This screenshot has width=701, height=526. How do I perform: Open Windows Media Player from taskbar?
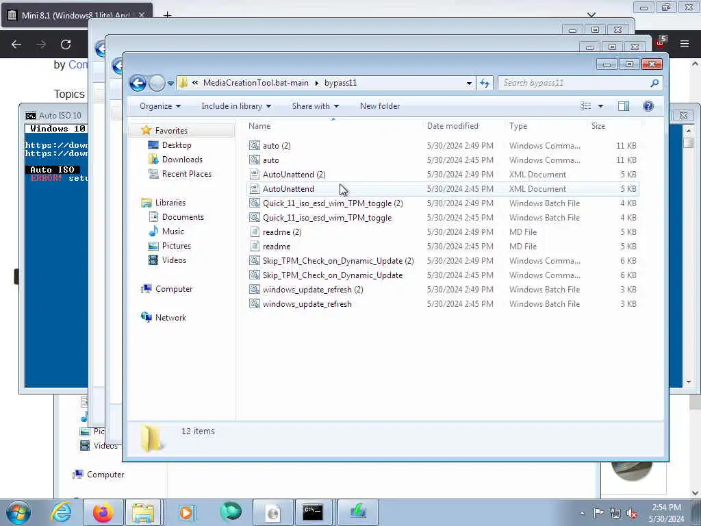pyautogui.click(x=186, y=512)
